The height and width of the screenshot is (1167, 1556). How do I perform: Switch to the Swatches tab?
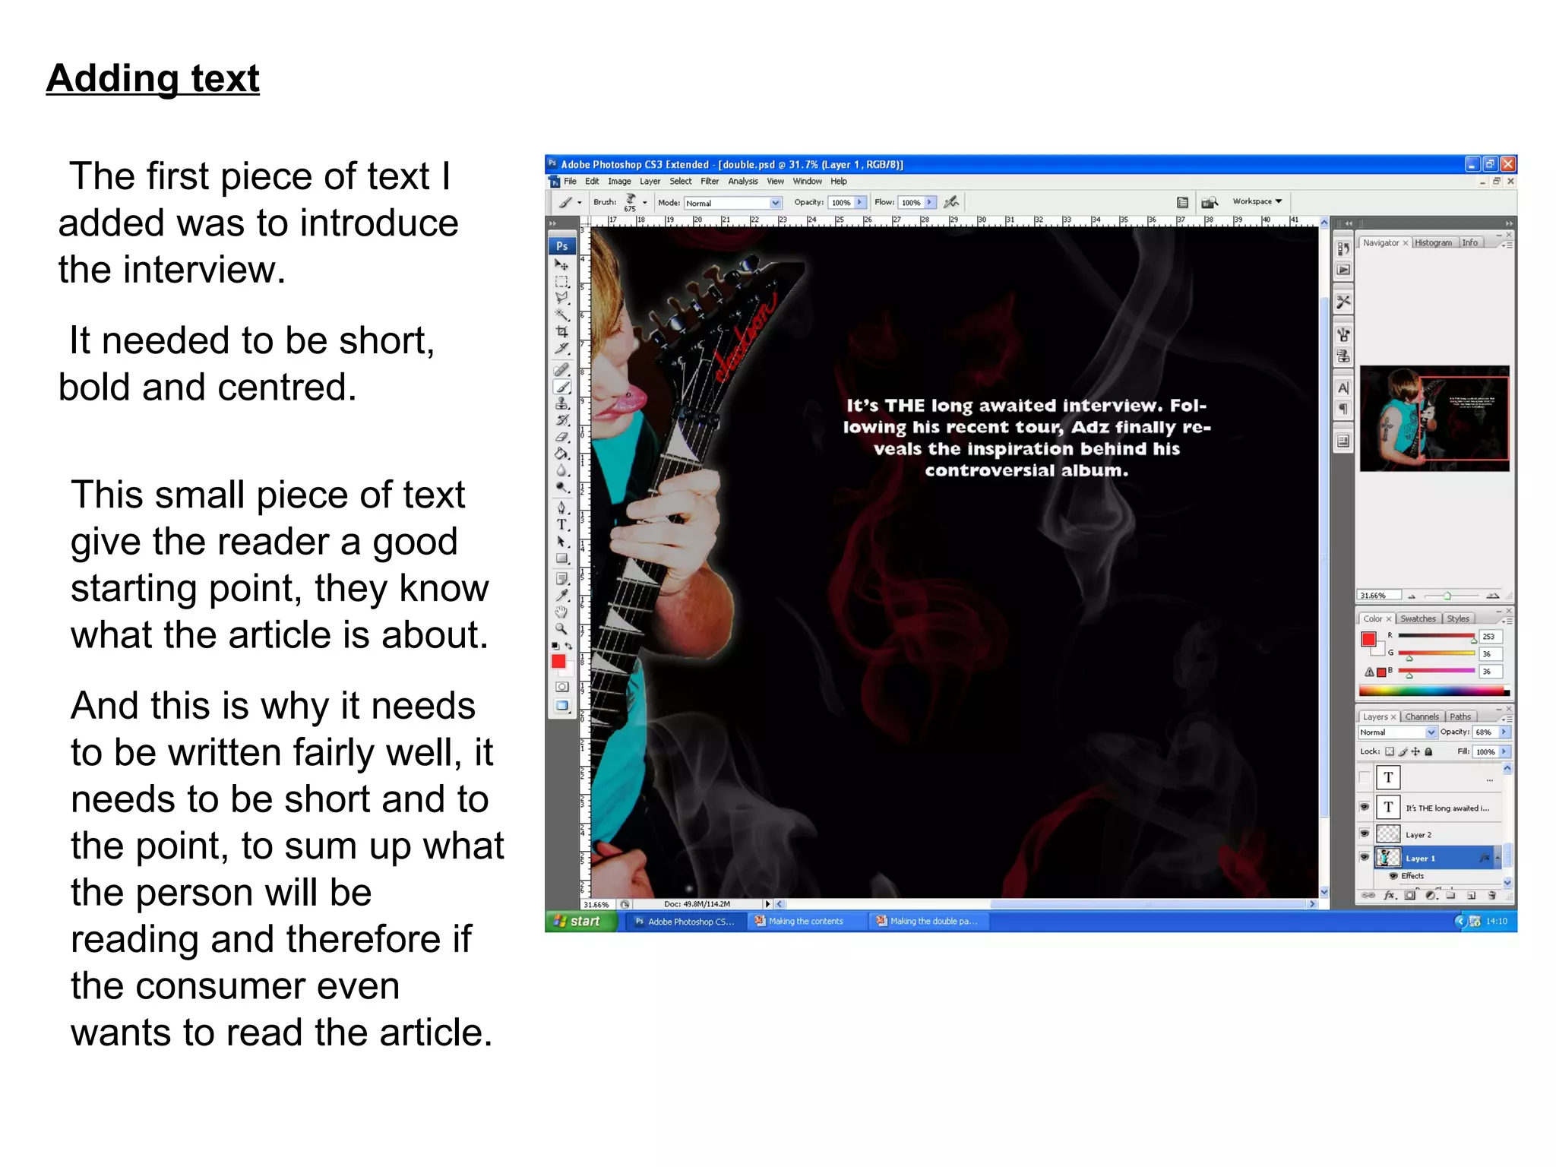(1418, 618)
